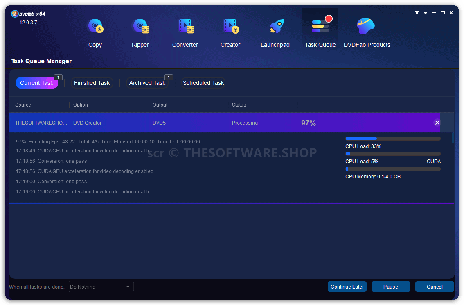The image size is (464, 305).
Task: Select the THESOFTWARESHO... source cell
Action: (41, 123)
